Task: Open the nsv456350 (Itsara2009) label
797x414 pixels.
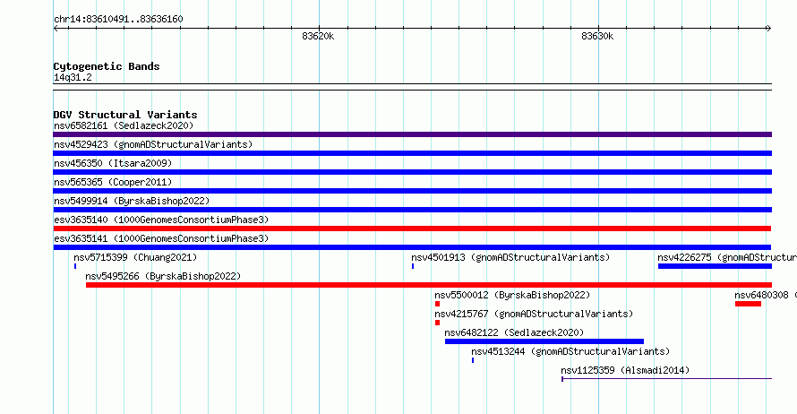Action: click(113, 163)
